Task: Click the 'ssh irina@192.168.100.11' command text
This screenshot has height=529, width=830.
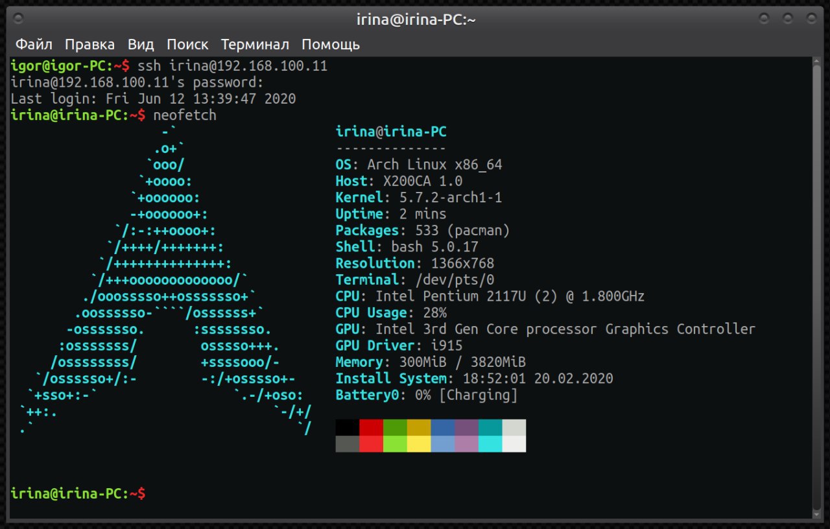Action: [x=232, y=66]
